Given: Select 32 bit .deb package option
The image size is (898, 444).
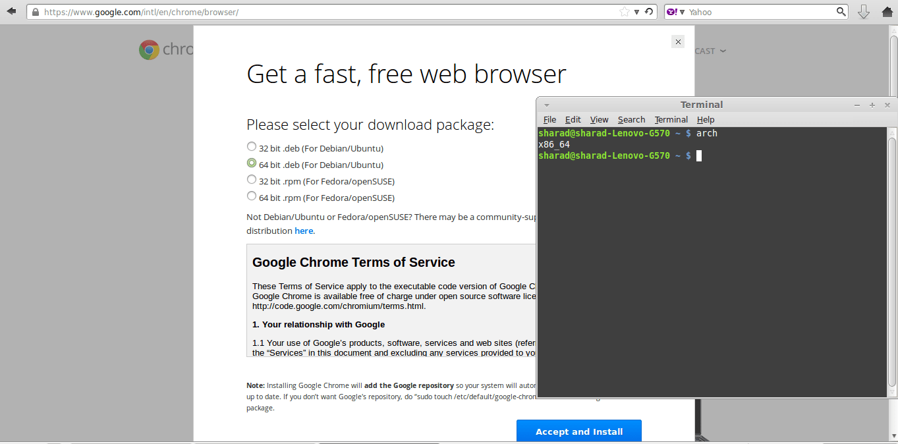Looking at the screenshot, I should click(x=252, y=146).
